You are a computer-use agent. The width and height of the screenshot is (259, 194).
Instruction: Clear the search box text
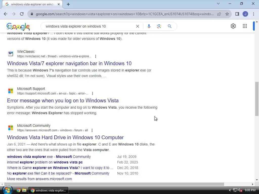pyautogui.click(x=137, y=26)
